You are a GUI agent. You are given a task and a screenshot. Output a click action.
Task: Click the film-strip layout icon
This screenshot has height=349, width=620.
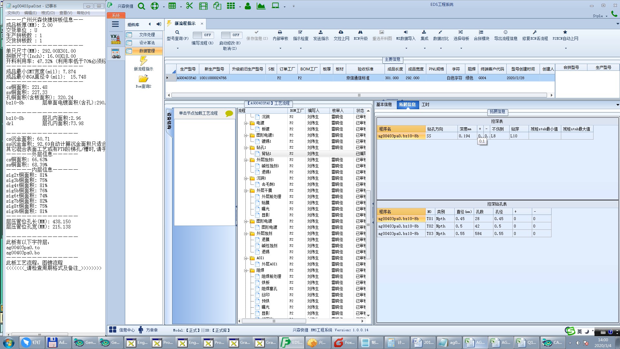pos(203,6)
